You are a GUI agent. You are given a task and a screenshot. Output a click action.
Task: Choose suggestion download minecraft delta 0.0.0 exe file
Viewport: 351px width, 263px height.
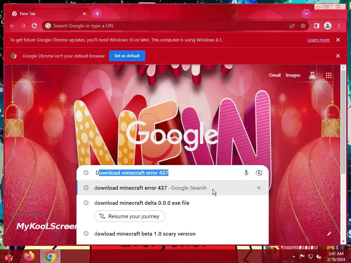[173, 203]
